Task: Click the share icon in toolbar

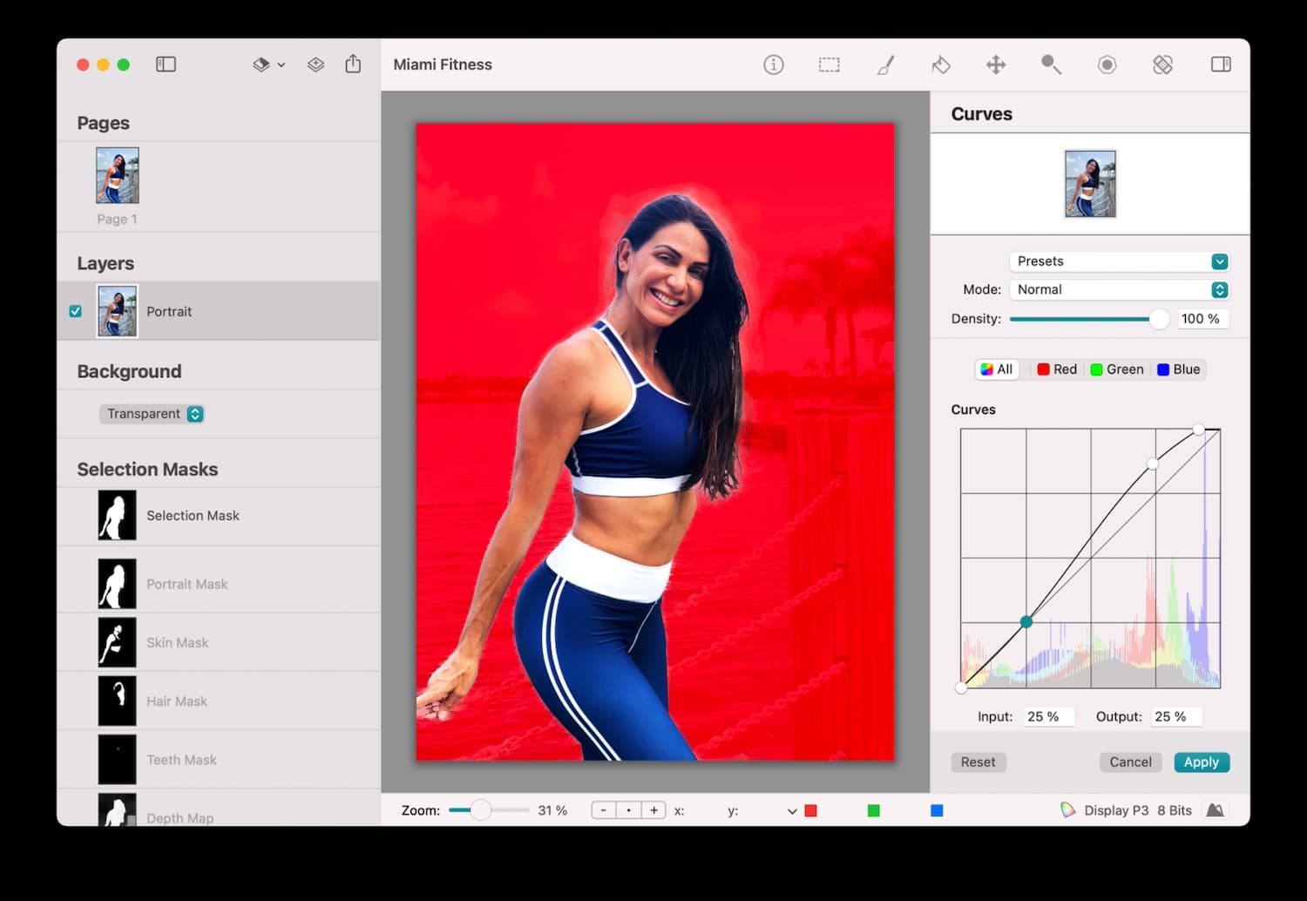Action: [x=353, y=64]
